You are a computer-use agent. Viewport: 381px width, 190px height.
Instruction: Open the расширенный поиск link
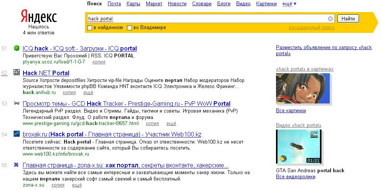tap(312, 28)
